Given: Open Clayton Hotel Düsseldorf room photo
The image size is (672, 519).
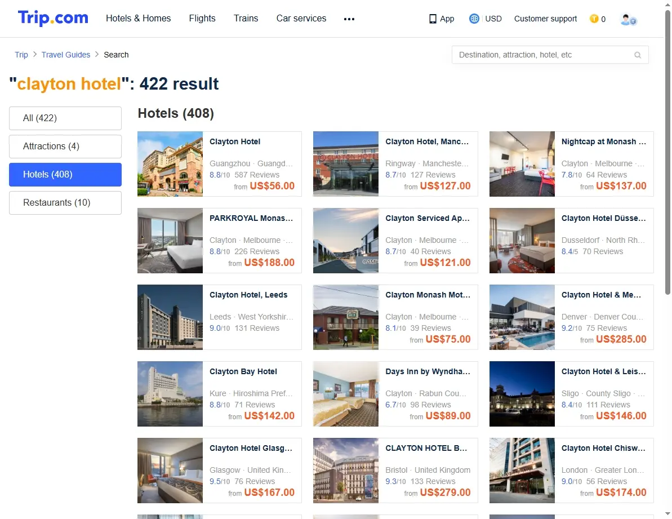Looking at the screenshot, I should pyautogui.click(x=522, y=241).
